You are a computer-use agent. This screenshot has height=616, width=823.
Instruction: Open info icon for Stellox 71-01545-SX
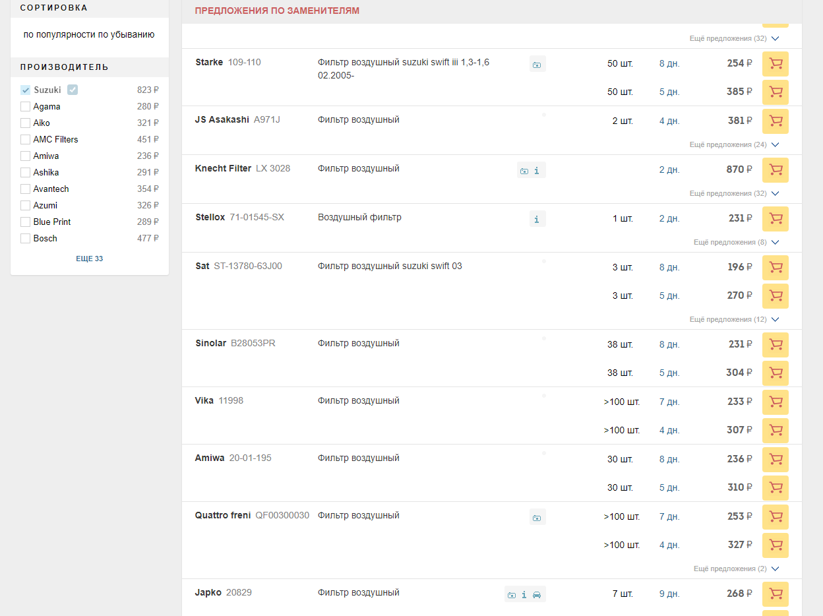[x=537, y=219]
